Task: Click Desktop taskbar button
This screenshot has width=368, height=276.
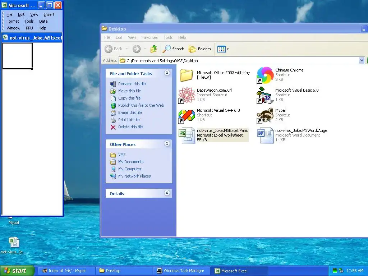Action: (124, 271)
